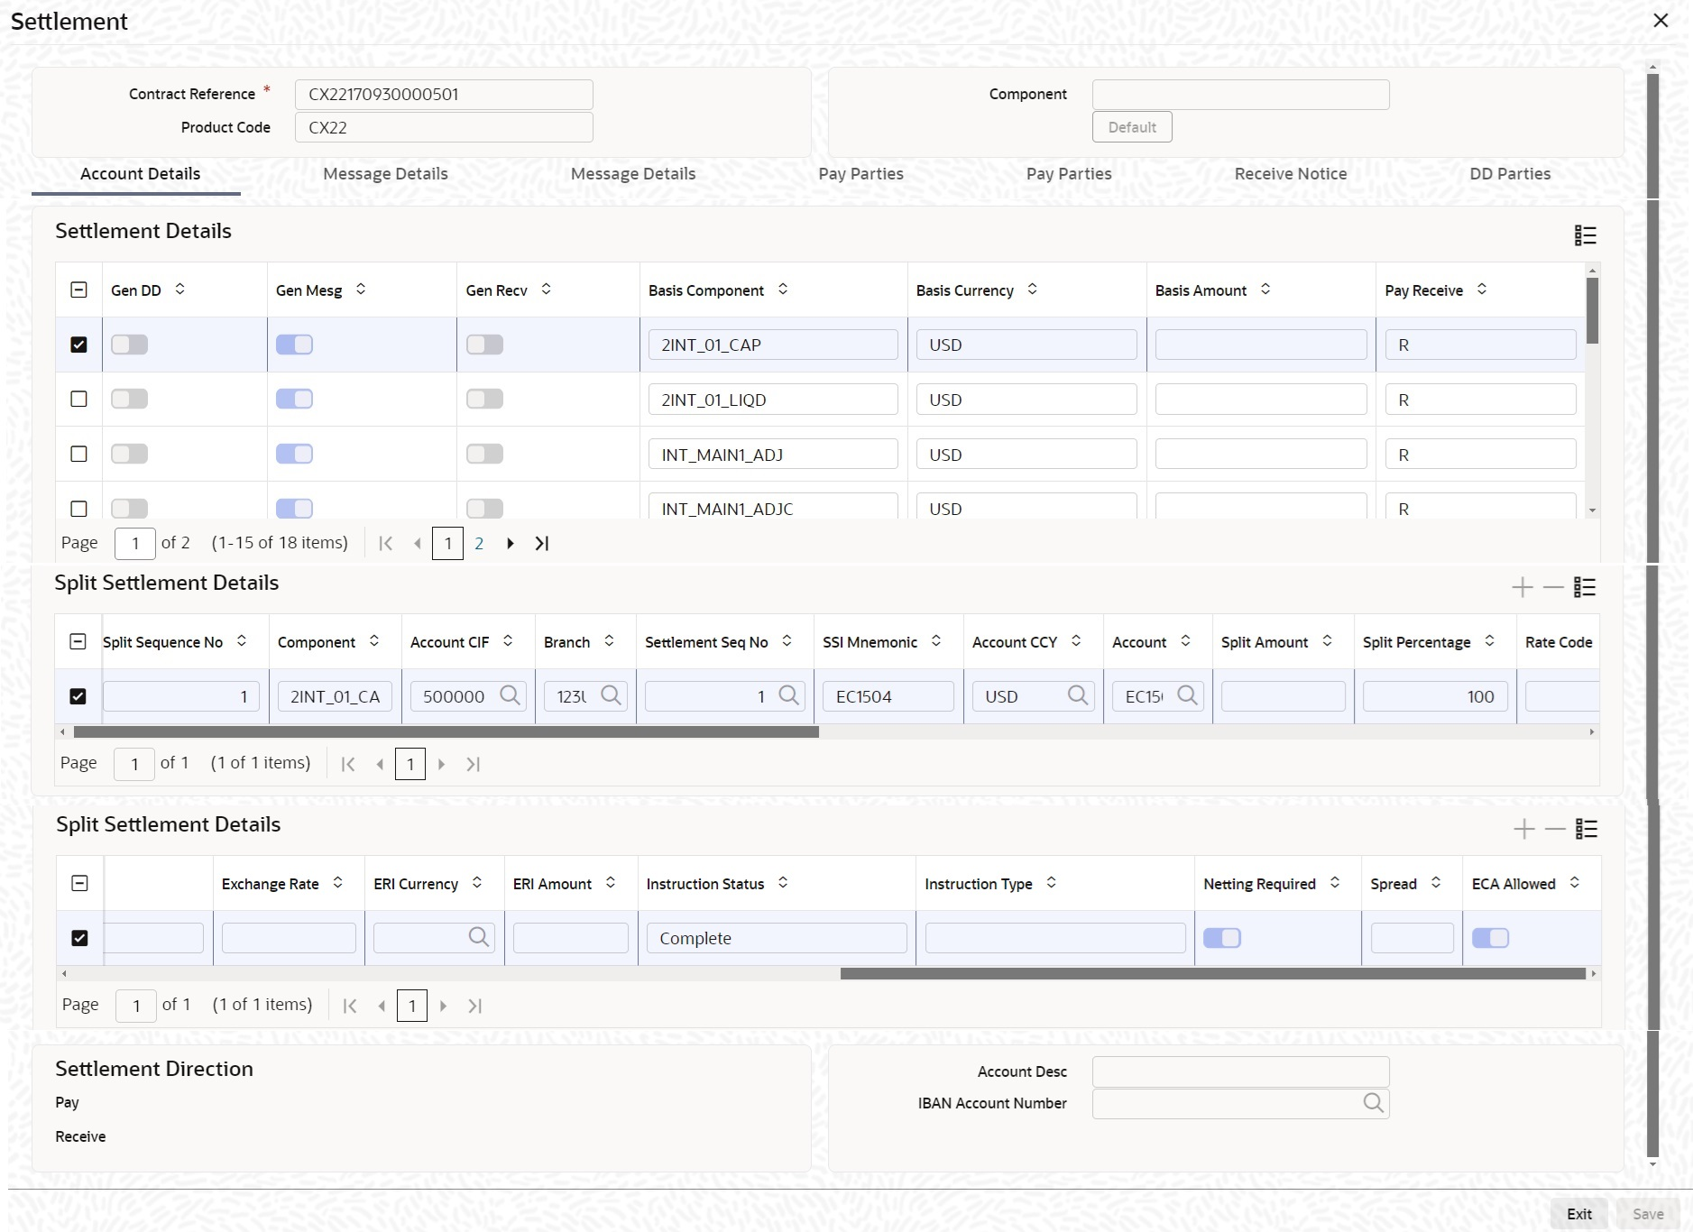Screen dimensions: 1693x1232
Task: Open second Split Settlement Details grid view icon
Action: [x=1587, y=829]
